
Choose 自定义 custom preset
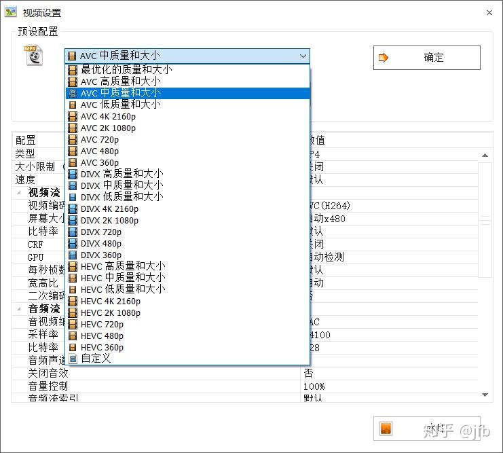[x=187, y=359]
